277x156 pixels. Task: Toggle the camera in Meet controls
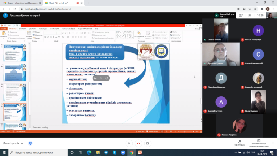(148, 143)
